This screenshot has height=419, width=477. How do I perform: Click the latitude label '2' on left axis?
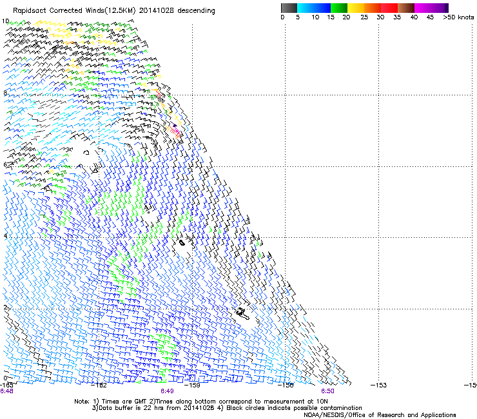(5, 307)
